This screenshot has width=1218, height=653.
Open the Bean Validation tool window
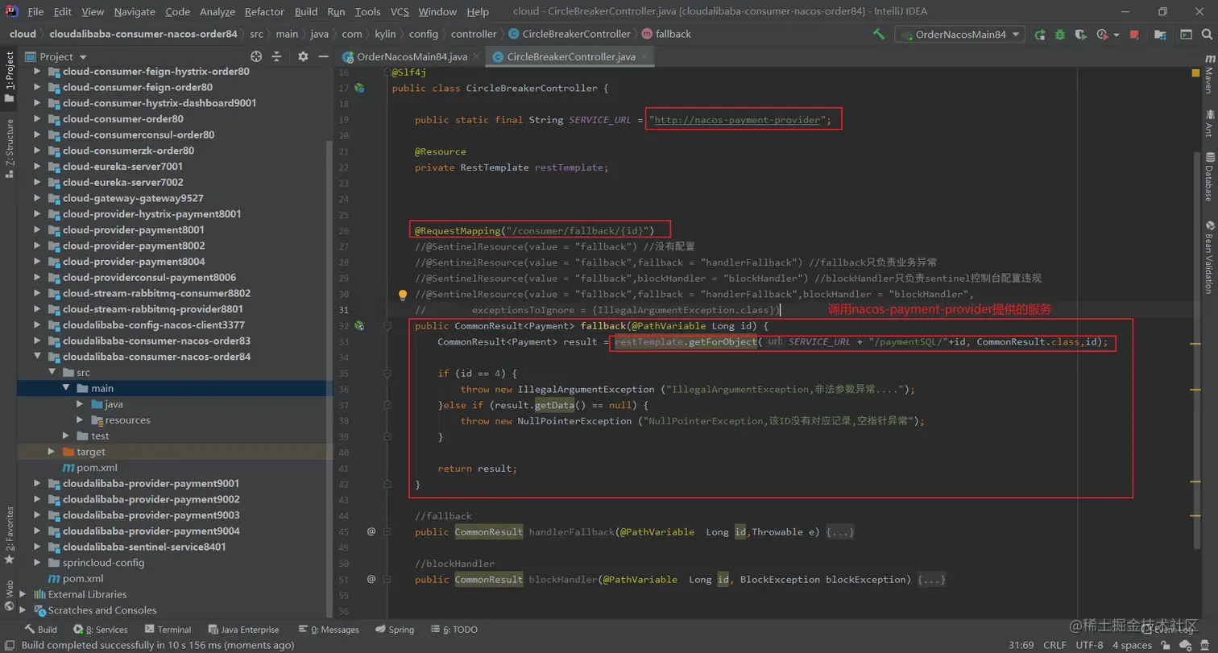point(1208,258)
